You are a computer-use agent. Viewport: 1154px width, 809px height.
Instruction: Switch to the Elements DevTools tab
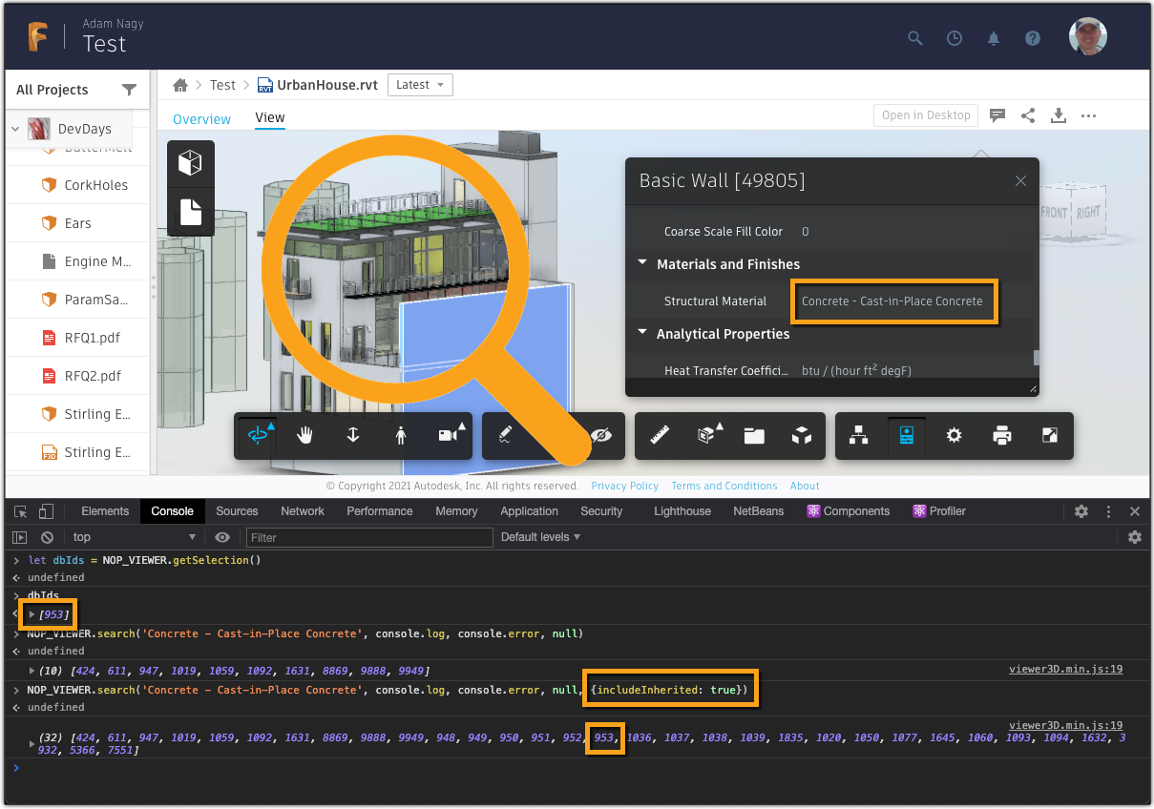[x=105, y=511]
